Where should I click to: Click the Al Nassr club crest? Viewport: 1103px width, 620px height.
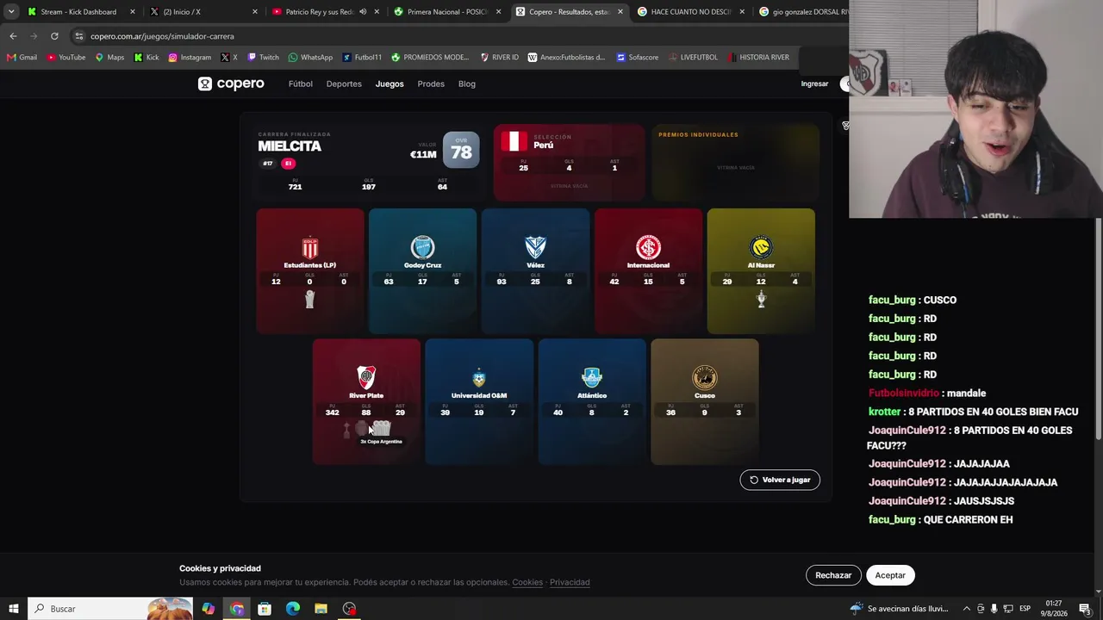(x=761, y=248)
